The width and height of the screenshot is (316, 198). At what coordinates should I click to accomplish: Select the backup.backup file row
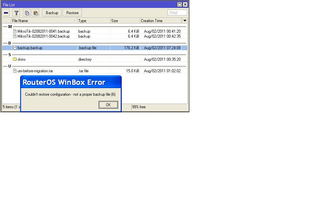[95, 48]
